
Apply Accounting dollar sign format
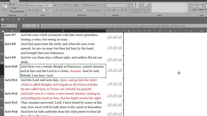point(108,10)
